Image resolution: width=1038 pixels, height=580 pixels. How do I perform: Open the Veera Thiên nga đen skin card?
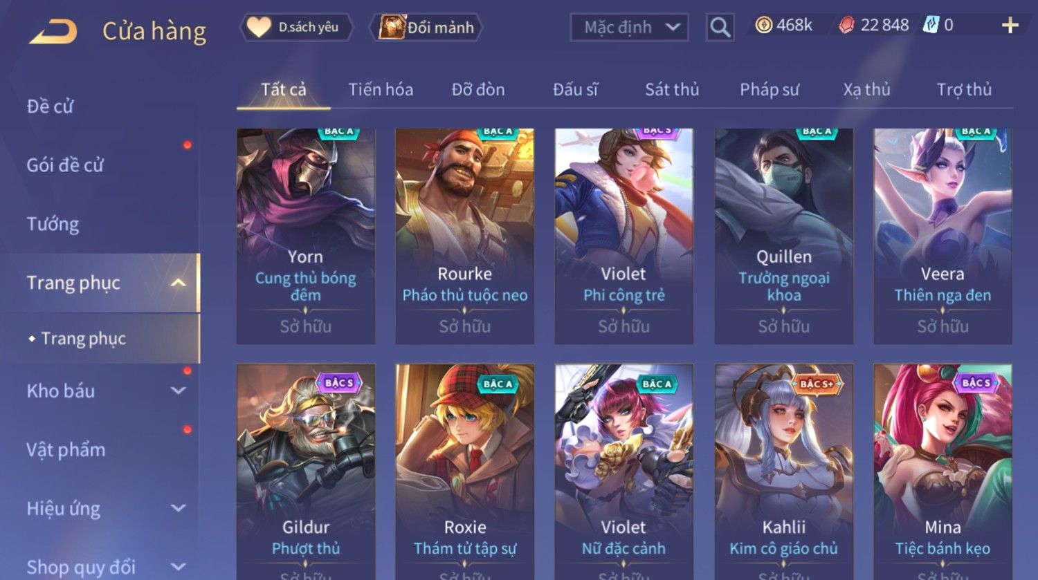click(x=943, y=236)
